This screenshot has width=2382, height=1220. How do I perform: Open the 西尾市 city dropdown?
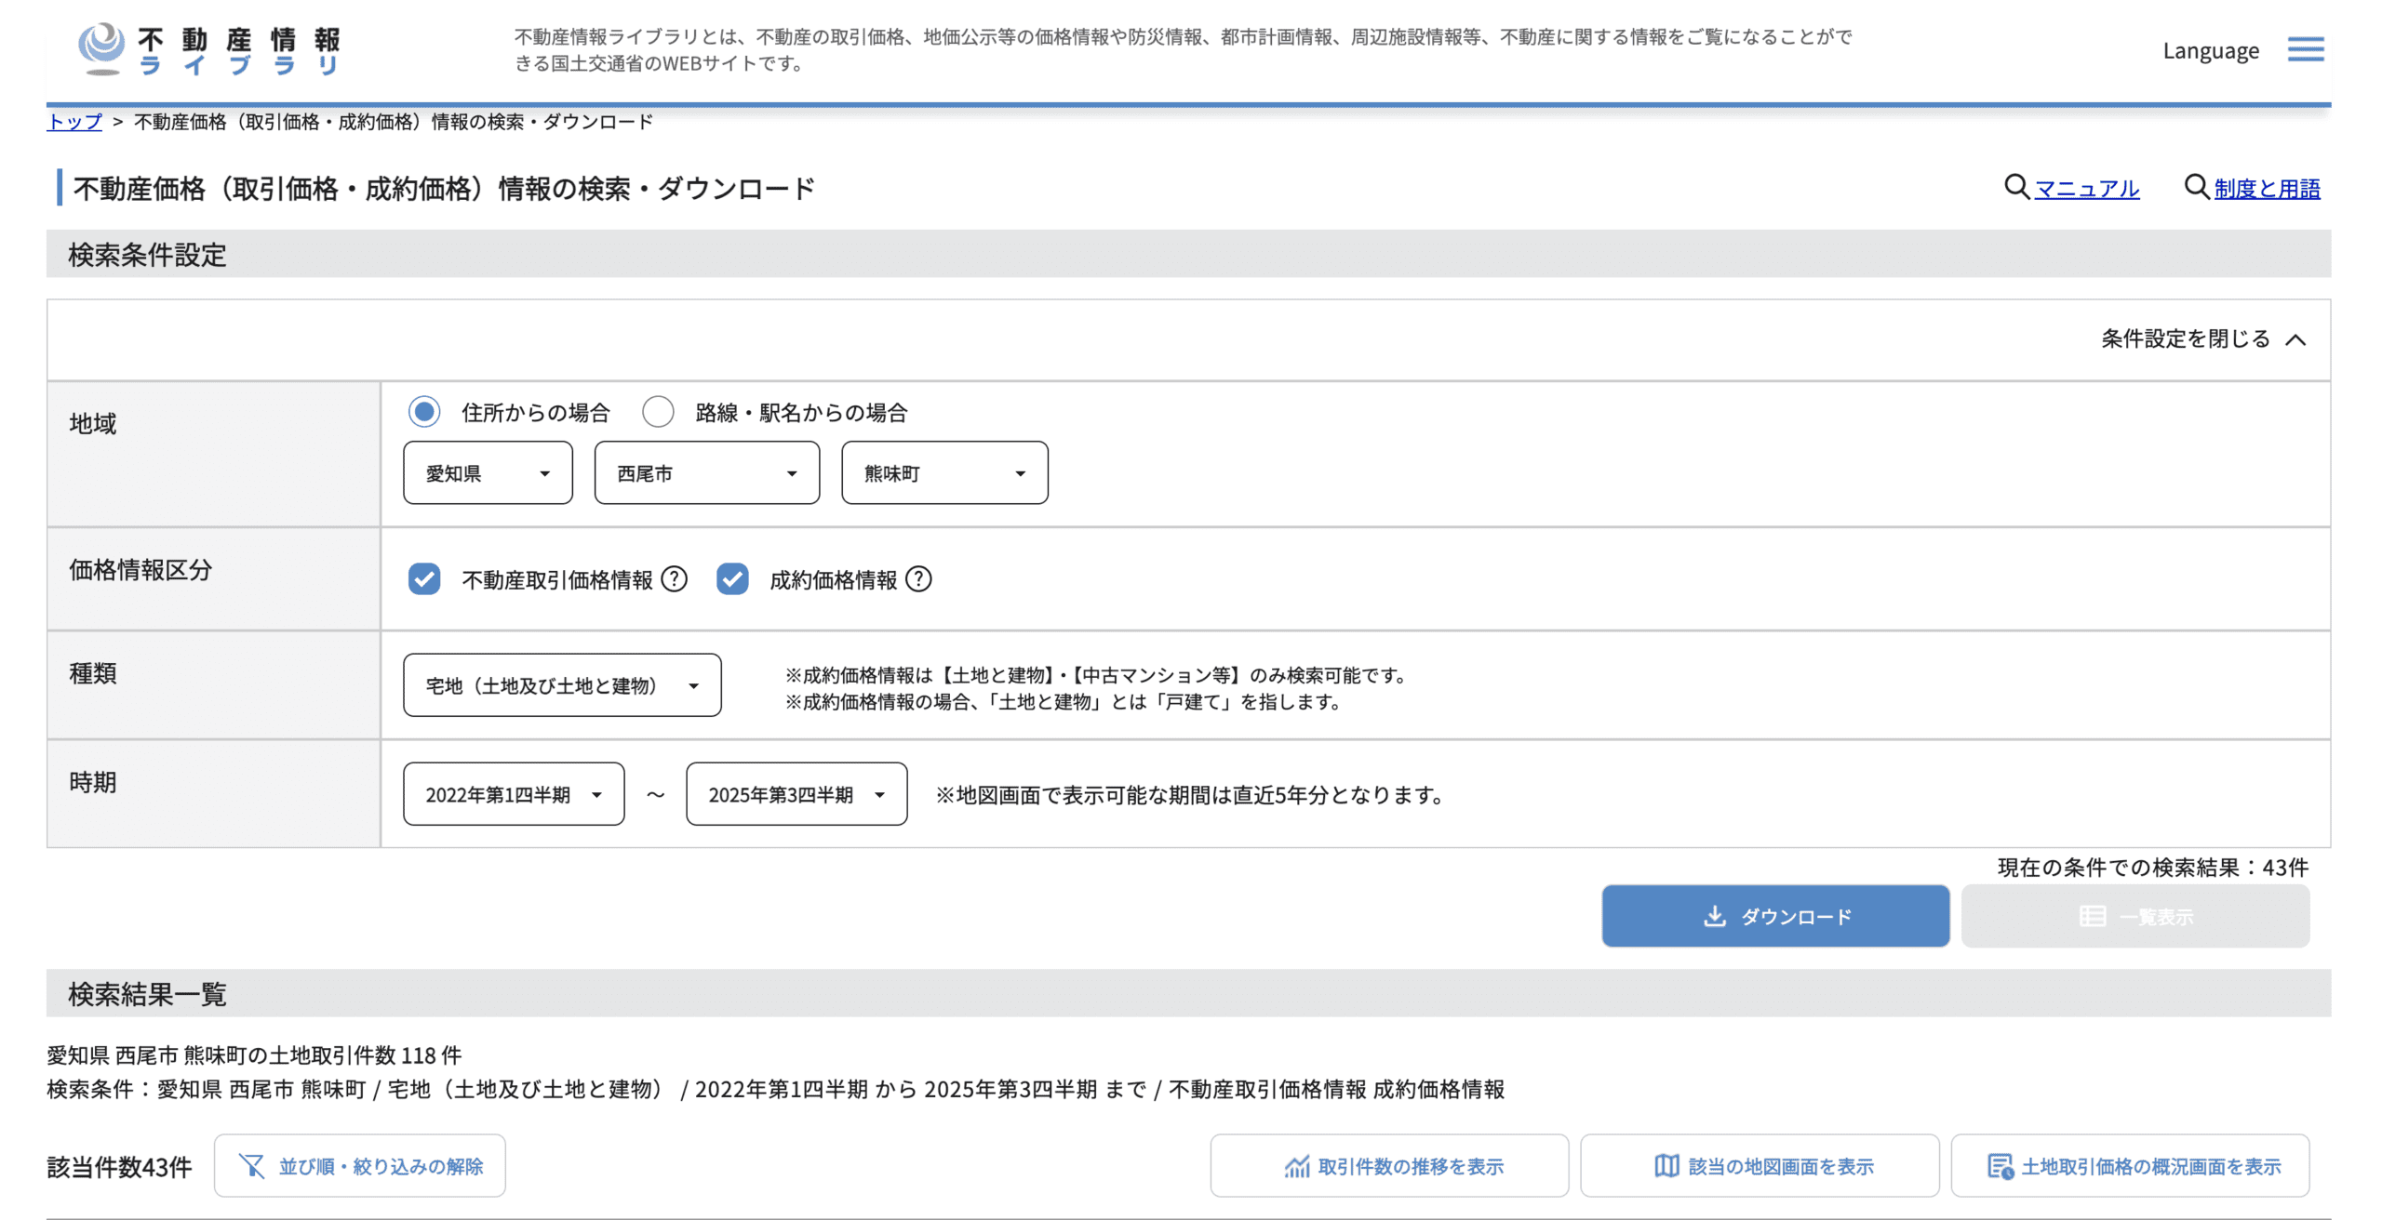(706, 473)
